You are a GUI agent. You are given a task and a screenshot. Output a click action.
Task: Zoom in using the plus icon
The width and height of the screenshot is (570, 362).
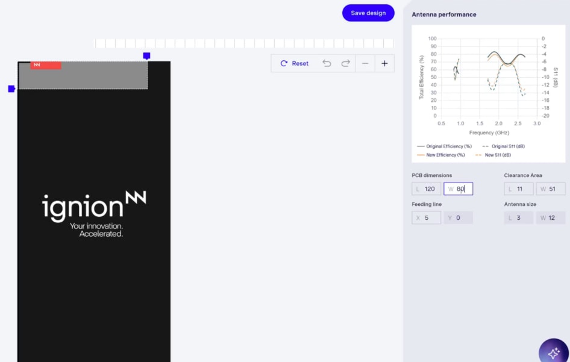point(384,63)
